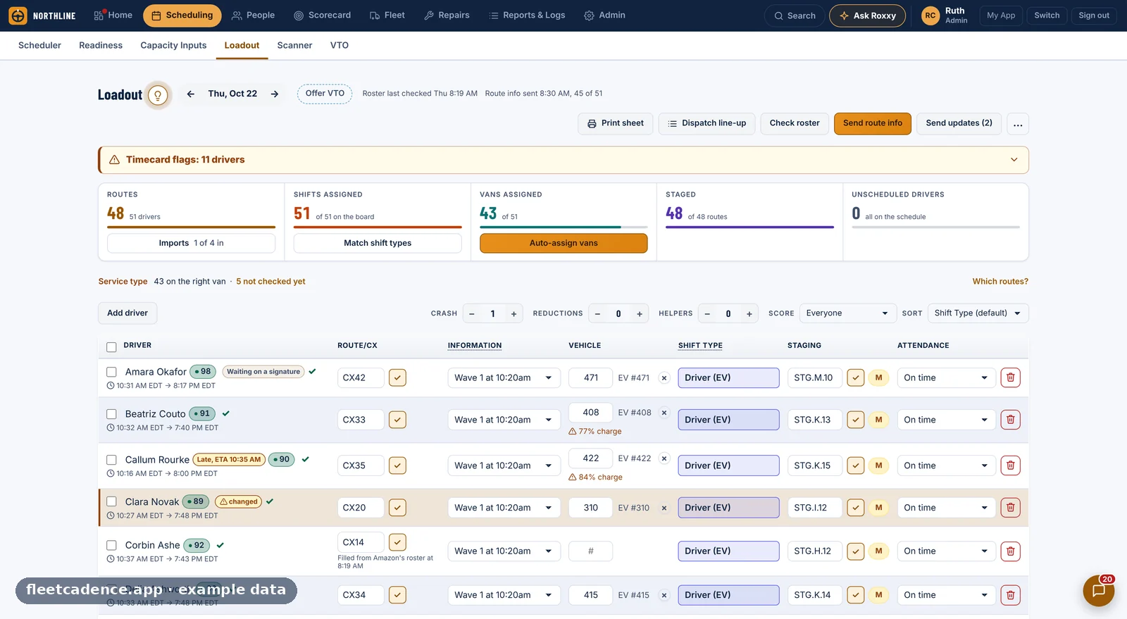Click the CX33 route input field
Image resolution: width=1127 pixels, height=619 pixels.
point(361,420)
